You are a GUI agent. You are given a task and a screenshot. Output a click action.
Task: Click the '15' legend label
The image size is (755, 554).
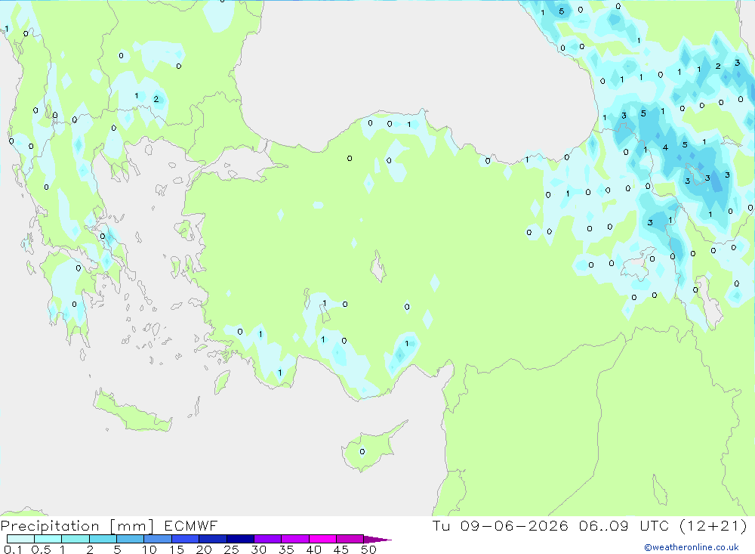coord(177,549)
